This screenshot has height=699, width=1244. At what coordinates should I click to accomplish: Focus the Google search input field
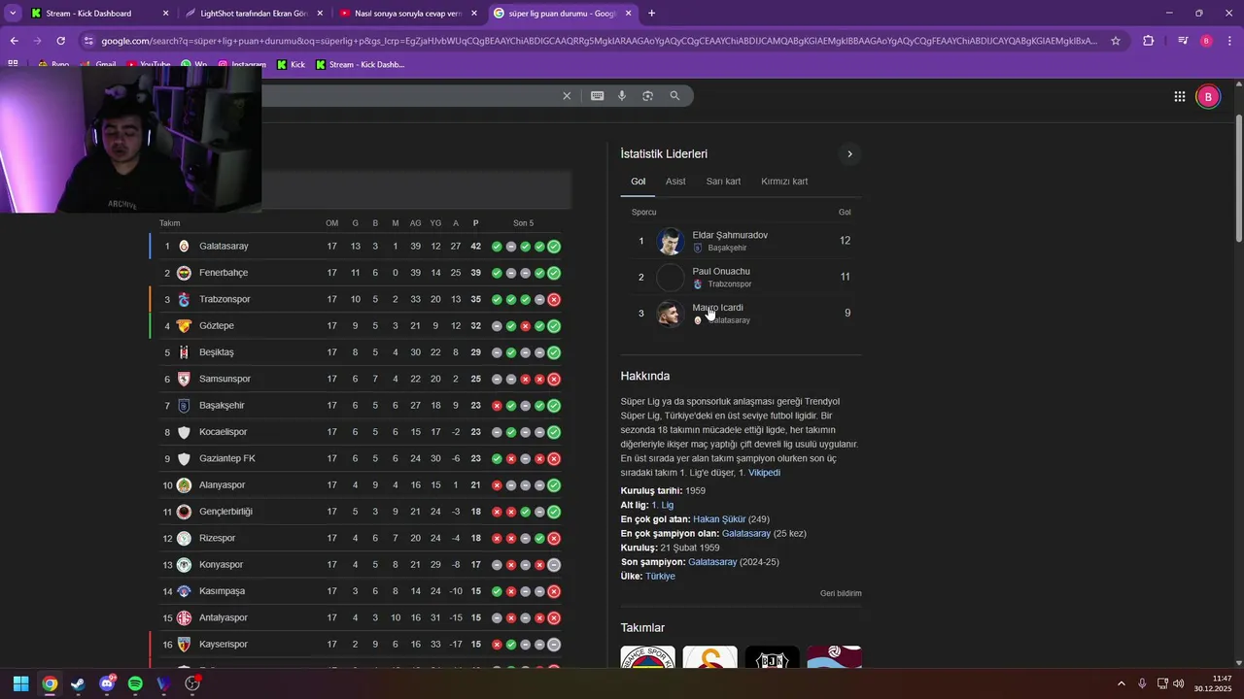pos(408,96)
